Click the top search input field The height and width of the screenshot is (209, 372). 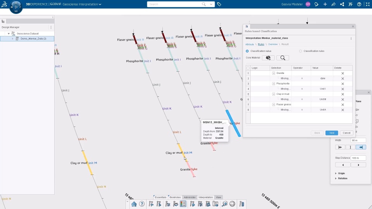pos(175,4)
